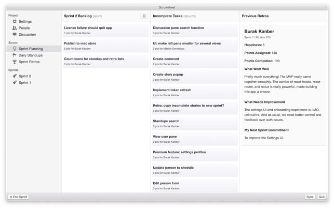Click the lightbulb icon beside Sprint Planning

tap(15, 49)
